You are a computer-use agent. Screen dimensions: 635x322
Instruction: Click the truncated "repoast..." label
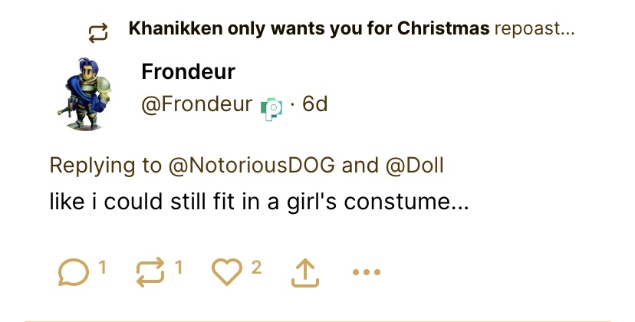click(x=535, y=30)
